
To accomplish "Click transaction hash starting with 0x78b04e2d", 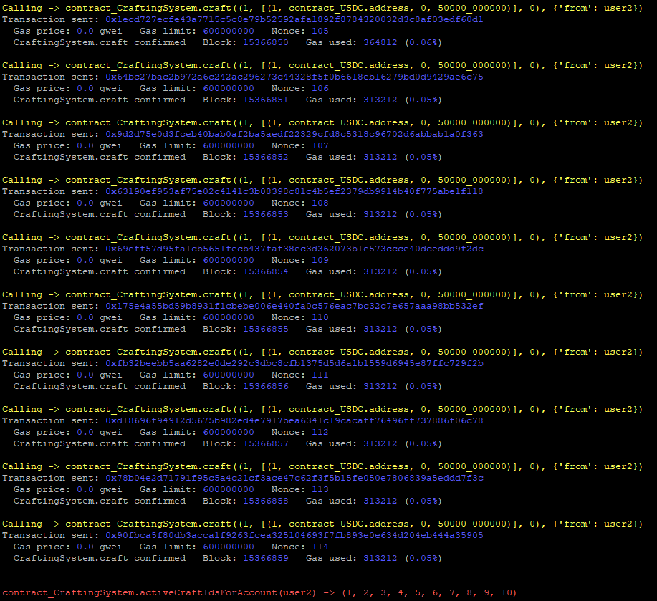I will (294, 479).
